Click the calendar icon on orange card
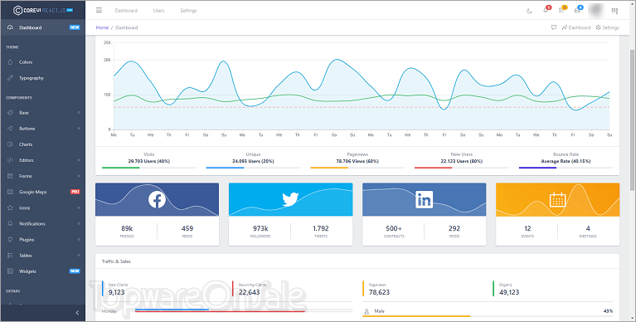This screenshot has width=636, height=322. click(x=557, y=199)
